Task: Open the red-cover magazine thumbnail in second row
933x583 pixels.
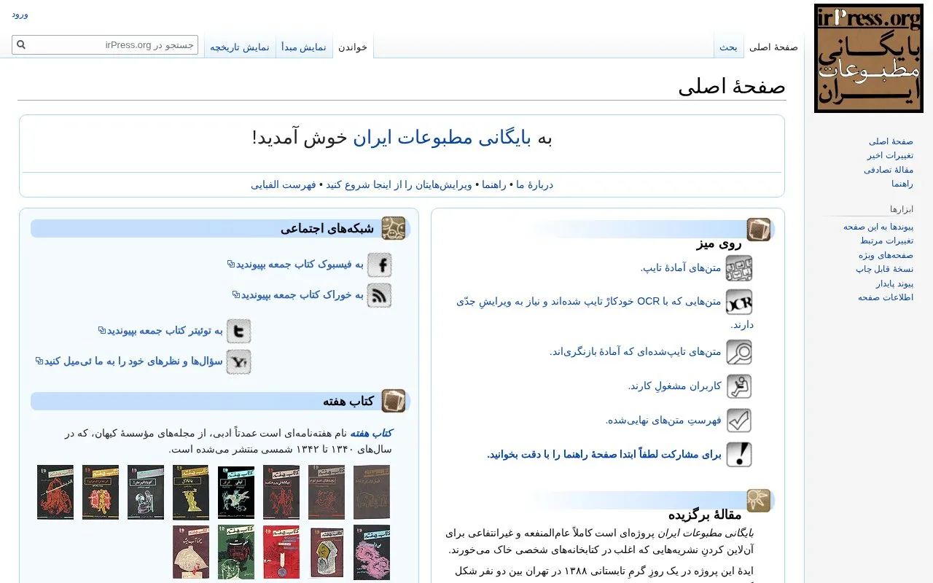Action: coord(281,552)
